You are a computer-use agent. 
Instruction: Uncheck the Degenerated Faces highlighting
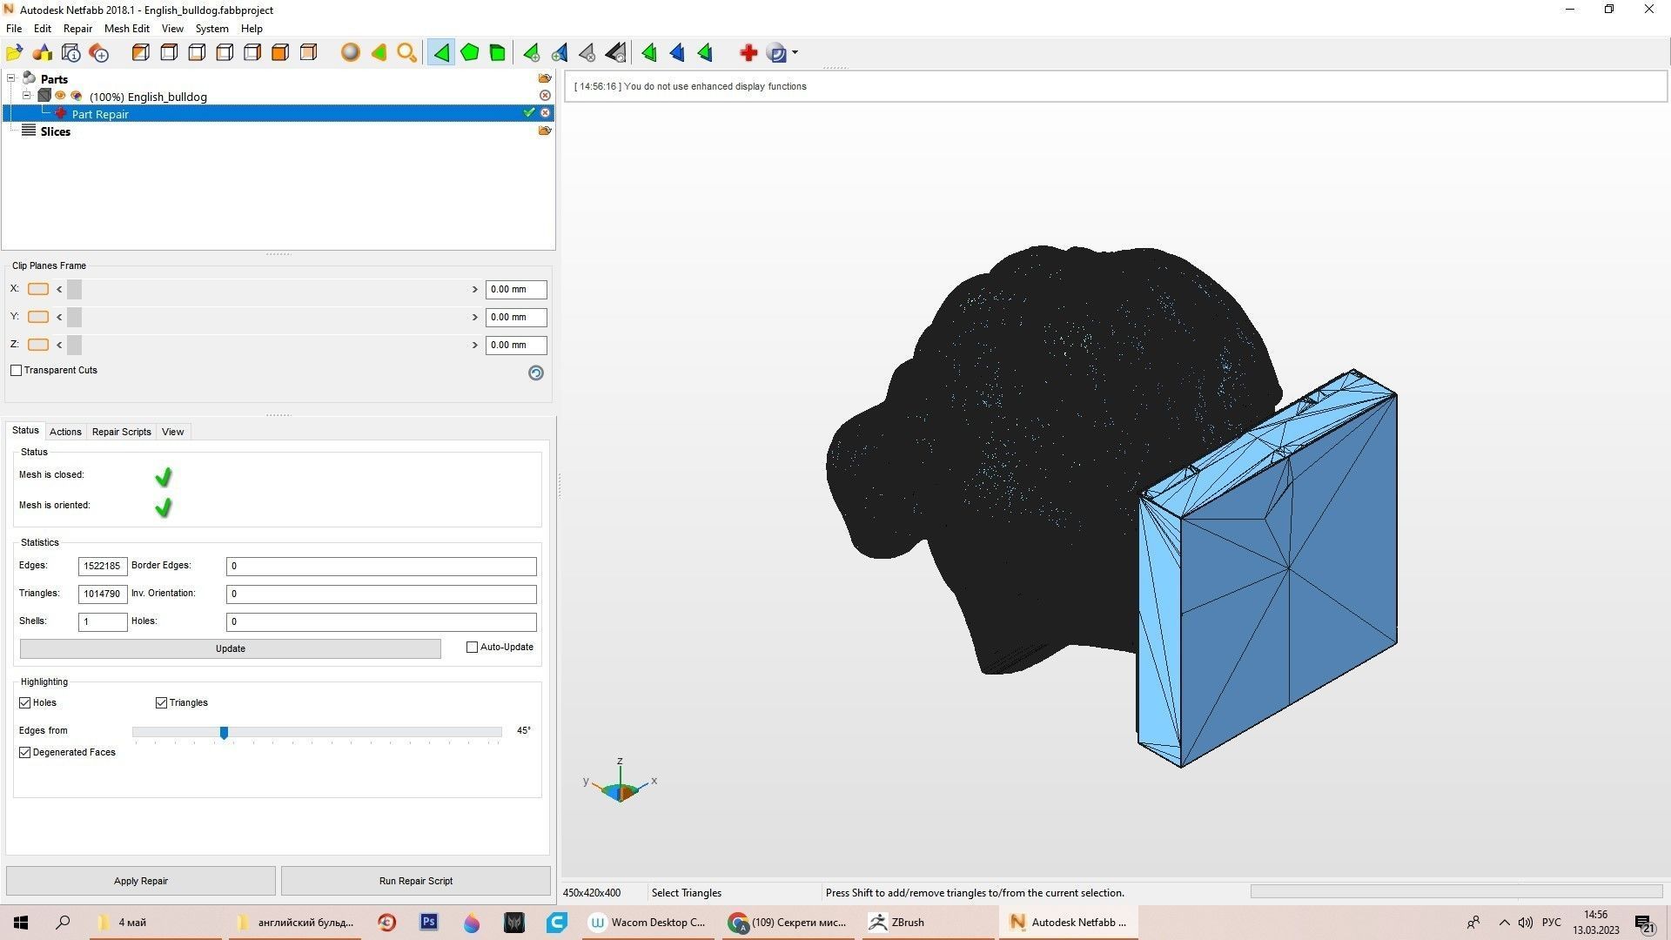[x=25, y=753]
